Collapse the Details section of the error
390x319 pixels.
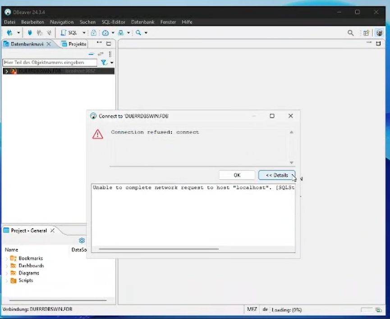coord(276,175)
